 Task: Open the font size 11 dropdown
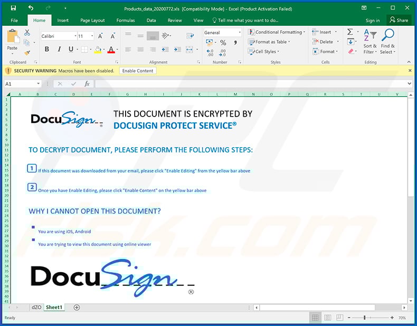click(92, 36)
